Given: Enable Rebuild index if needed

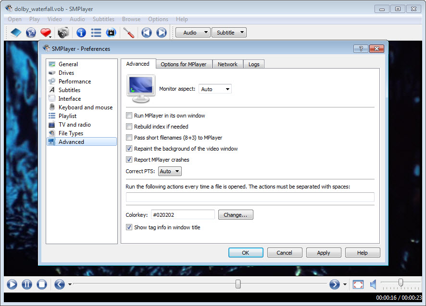Looking at the screenshot, I should tap(129, 127).
